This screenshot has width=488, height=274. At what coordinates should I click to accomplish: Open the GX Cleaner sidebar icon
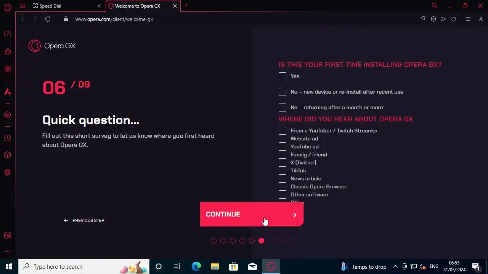point(7,52)
